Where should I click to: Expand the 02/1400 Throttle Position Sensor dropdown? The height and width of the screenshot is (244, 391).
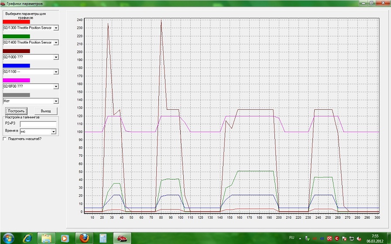[x=56, y=43]
